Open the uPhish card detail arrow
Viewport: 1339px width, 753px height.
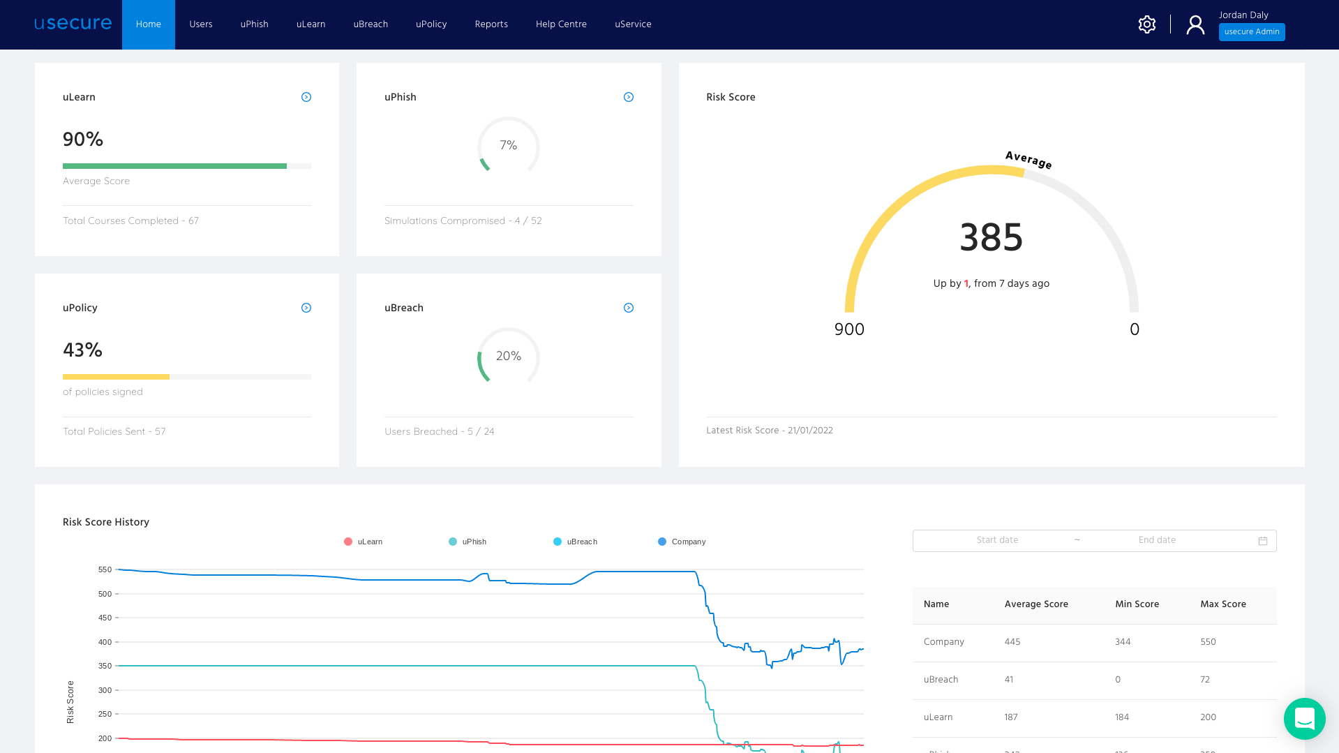pos(628,97)
